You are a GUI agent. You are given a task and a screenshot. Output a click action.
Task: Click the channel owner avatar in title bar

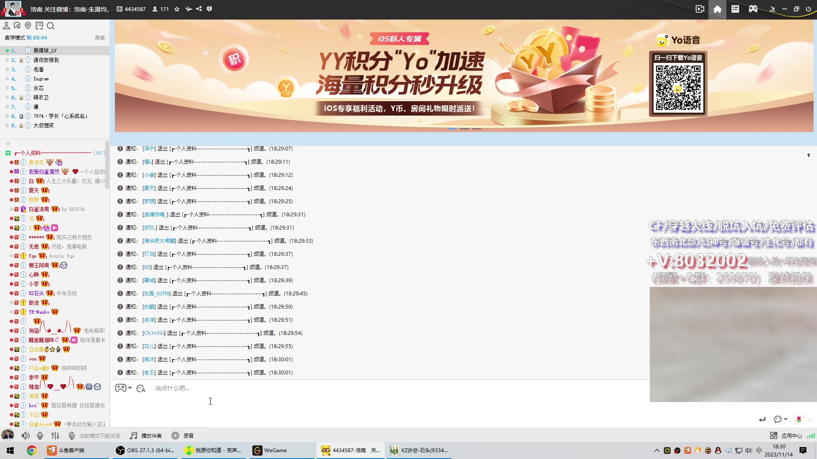coord(13,8)
